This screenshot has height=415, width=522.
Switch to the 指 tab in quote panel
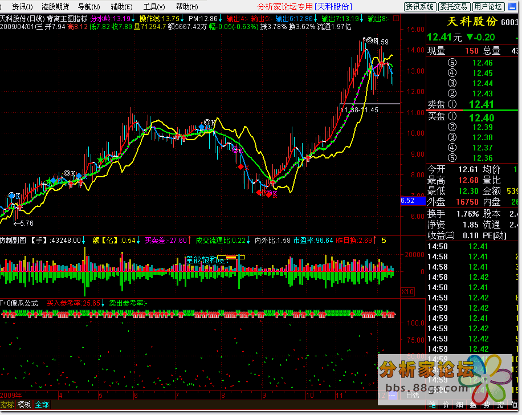click(x=500, y=405)
